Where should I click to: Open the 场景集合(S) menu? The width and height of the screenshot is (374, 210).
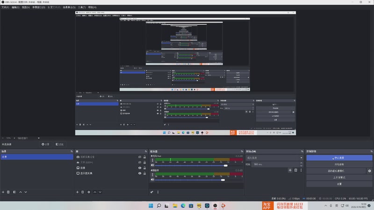pos(69,7)
